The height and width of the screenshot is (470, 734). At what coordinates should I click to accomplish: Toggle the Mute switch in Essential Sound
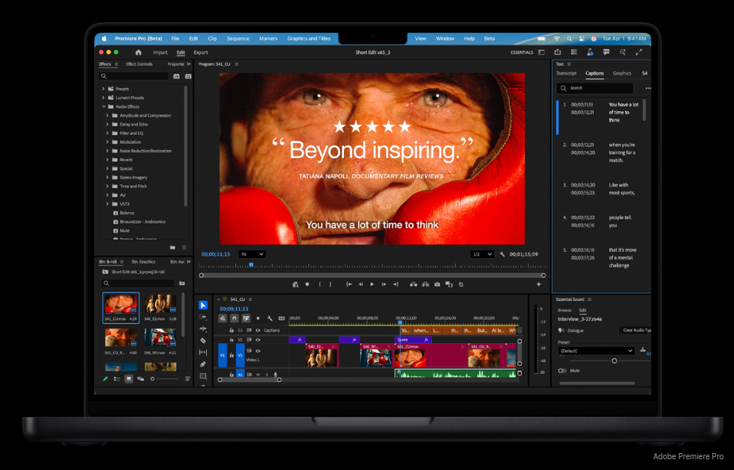click(562, 370)
